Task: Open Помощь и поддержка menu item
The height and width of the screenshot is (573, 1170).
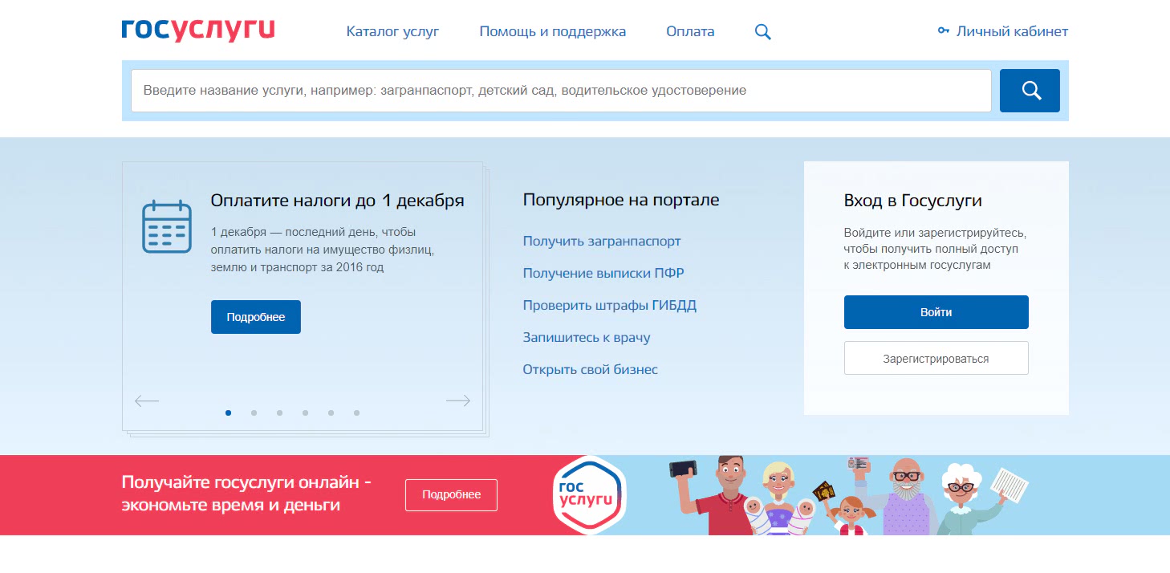Action: click(552, 32)
